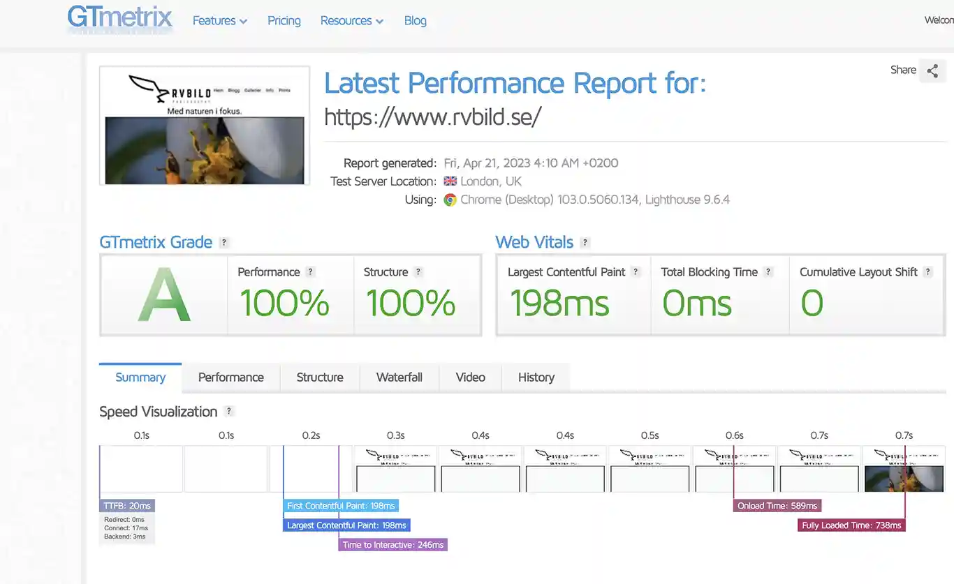
Task: Click the Share icon button
Action: pyautogui.click(x=932, y=70)
